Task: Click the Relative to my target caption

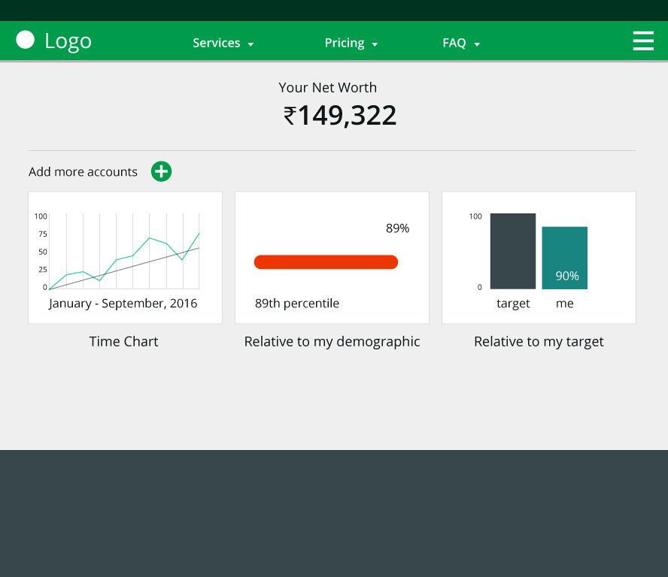Action: [x=539, y=342]
